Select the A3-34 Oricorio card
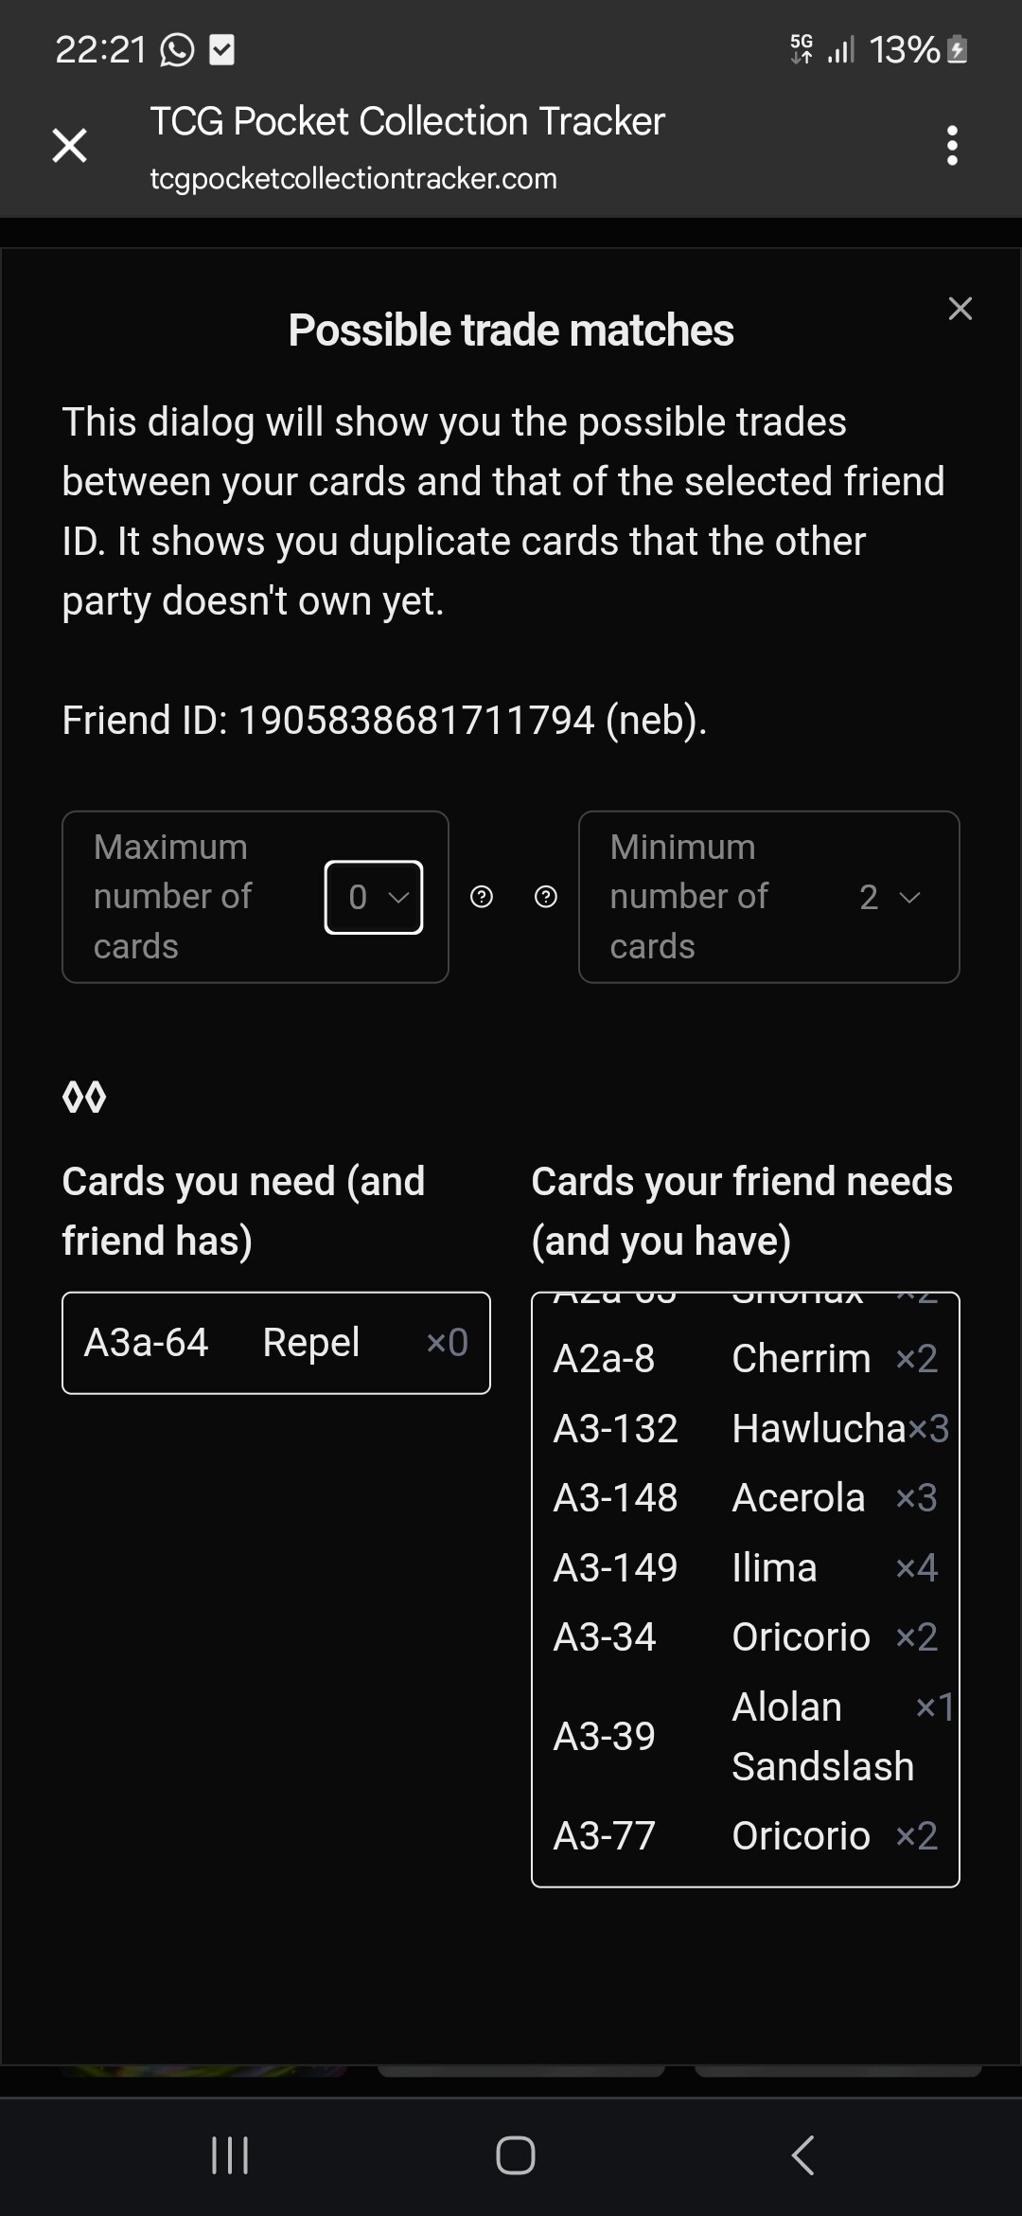The height and width of the screenshot is (2216, 1022). (x=745, y=1637)
